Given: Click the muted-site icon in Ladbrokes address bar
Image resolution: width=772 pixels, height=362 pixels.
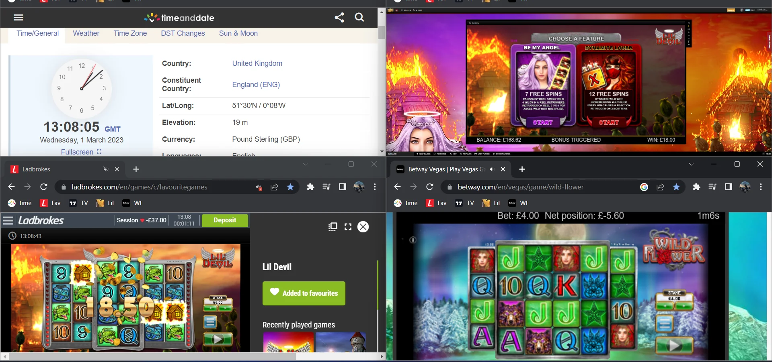Looking at the screenshot, I should [x=259, y=187].
